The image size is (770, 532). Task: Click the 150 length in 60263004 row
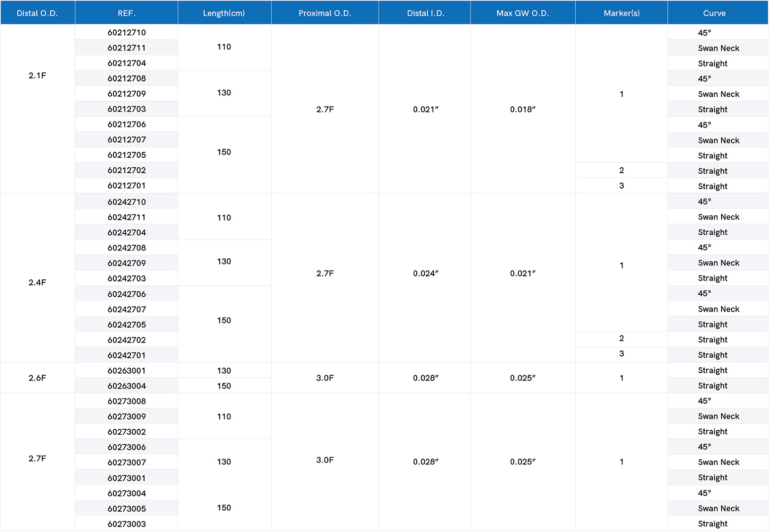point(224,386)
